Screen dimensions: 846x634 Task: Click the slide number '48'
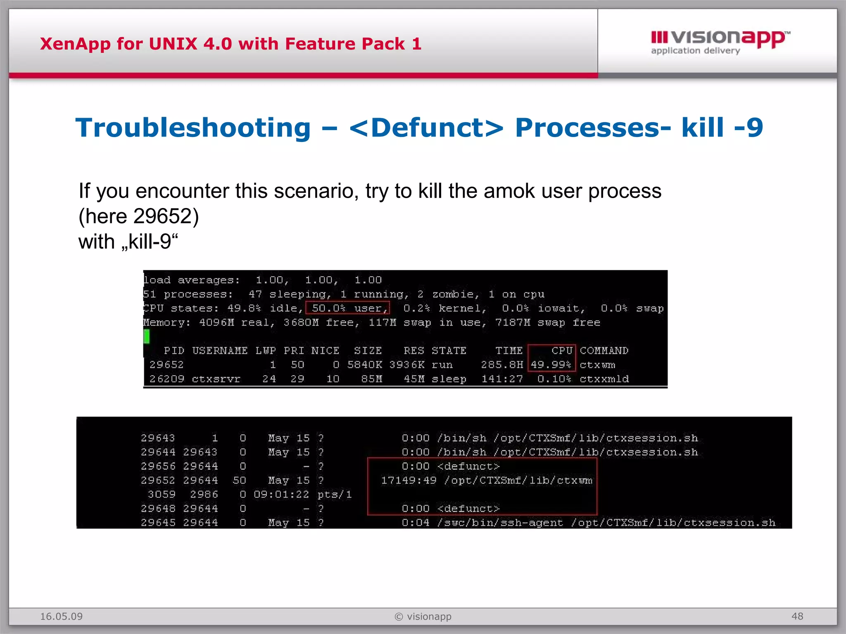point(797,616)
